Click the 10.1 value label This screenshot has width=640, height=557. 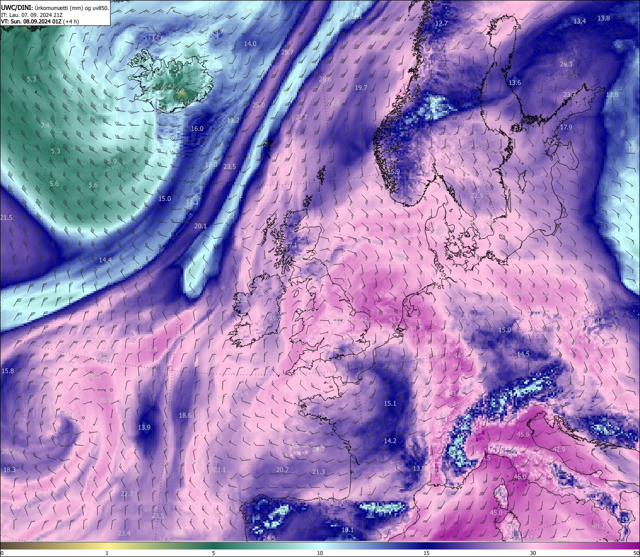[x=347, y=530]
